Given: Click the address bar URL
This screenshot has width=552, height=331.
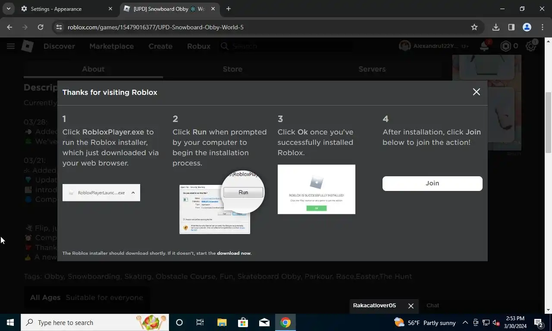Looking at the screenshot, I should tap(155, 27).
